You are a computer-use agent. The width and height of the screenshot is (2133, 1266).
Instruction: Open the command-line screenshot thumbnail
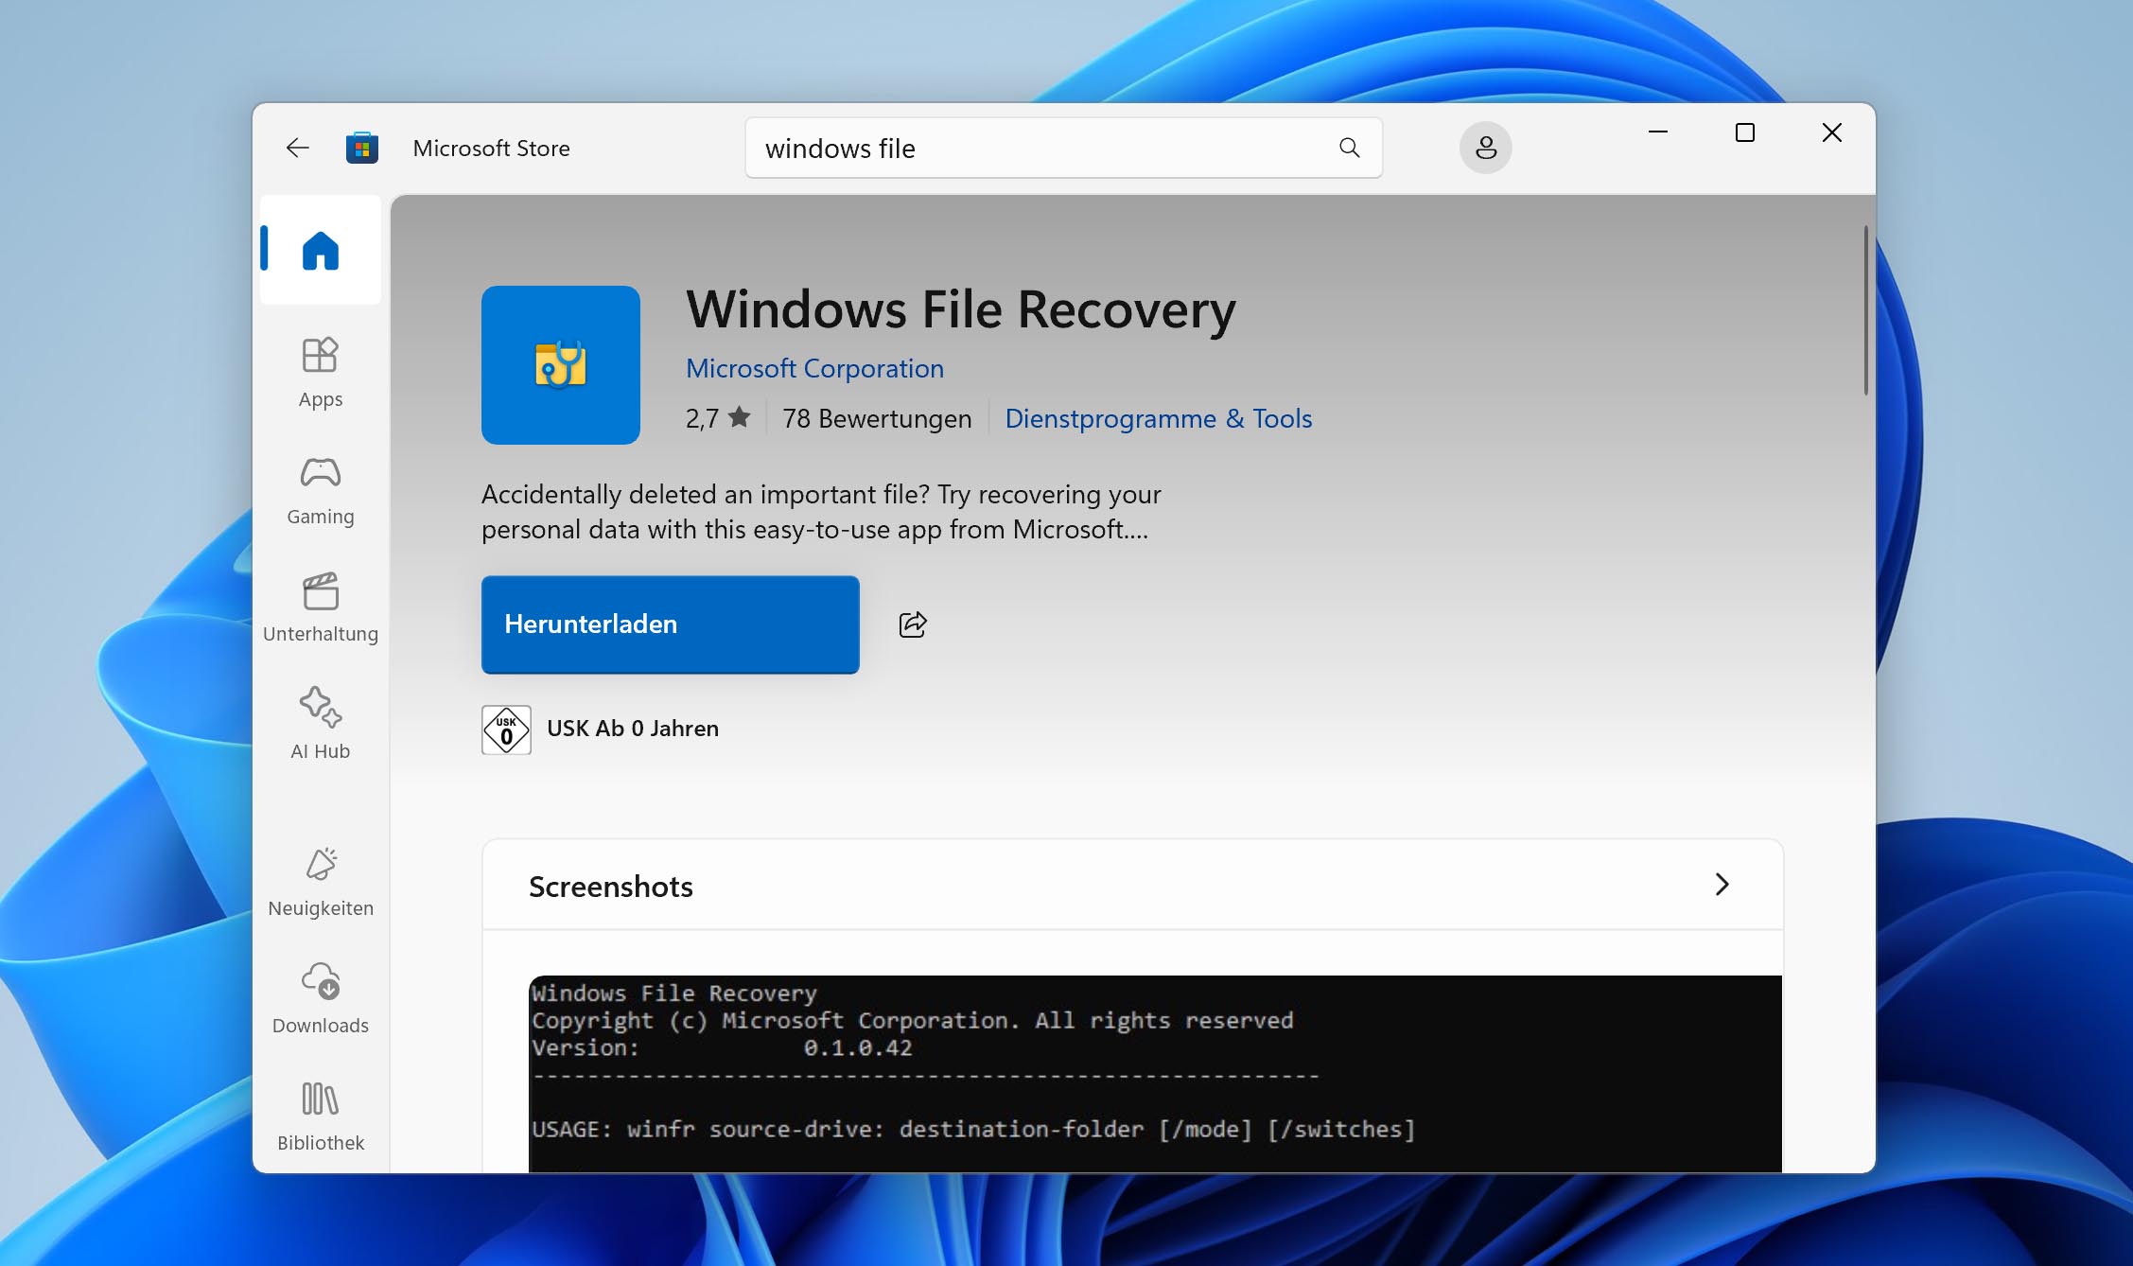click(x=1155, y=1074)
